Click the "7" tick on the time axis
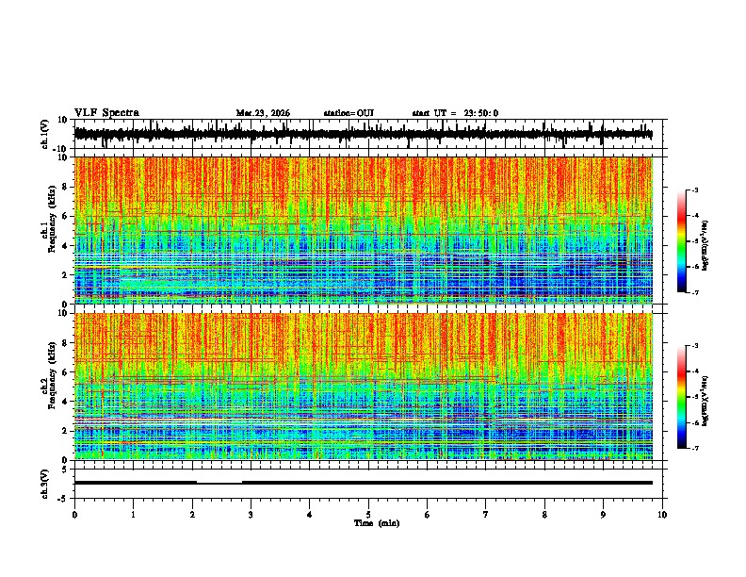The width and height of the screenshot is (746, 577). pyautogui.click(x=486, y=515)
